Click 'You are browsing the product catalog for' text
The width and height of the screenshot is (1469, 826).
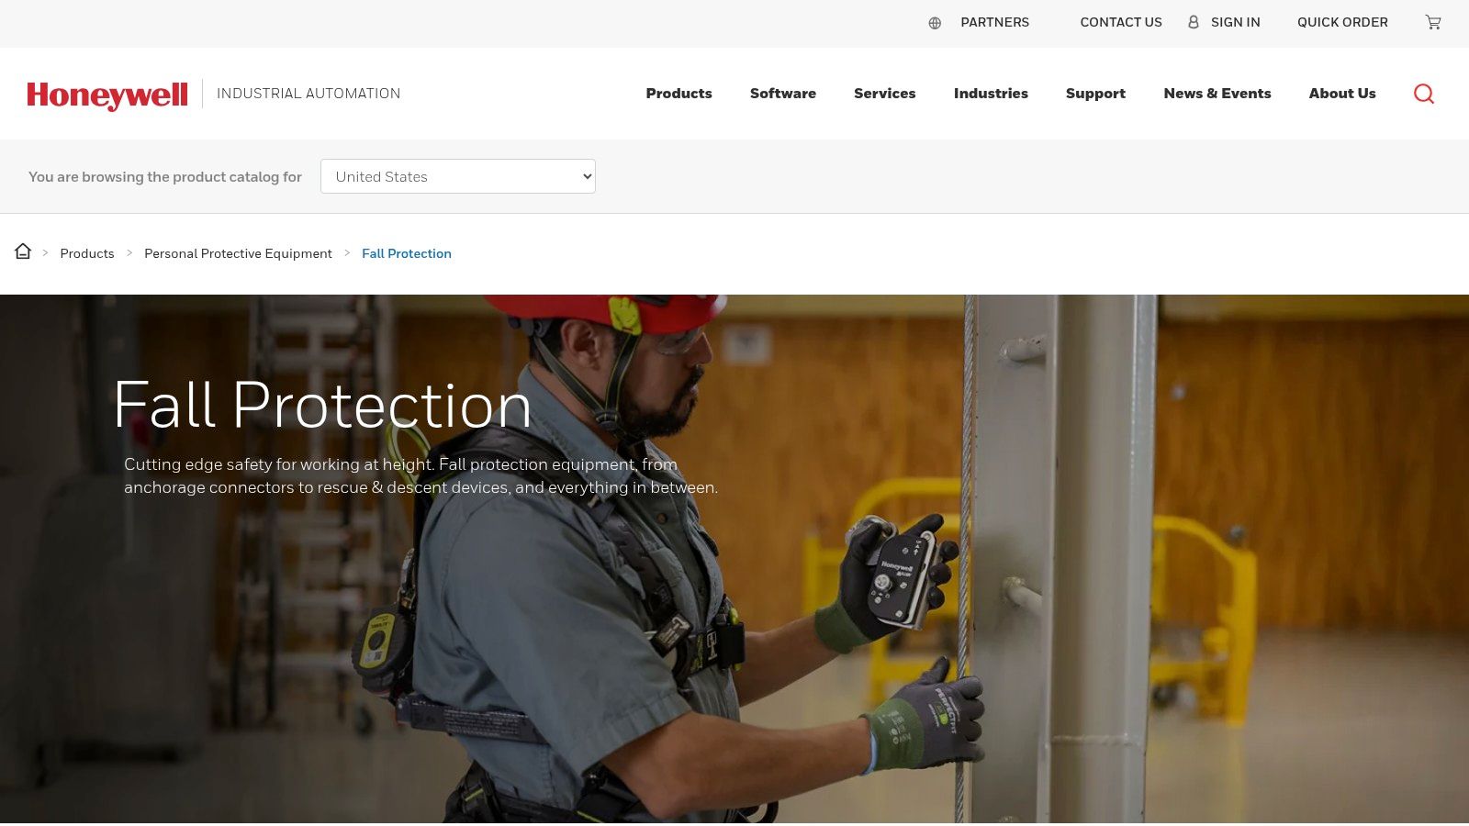pyautogui.click(x=165, y=177)
